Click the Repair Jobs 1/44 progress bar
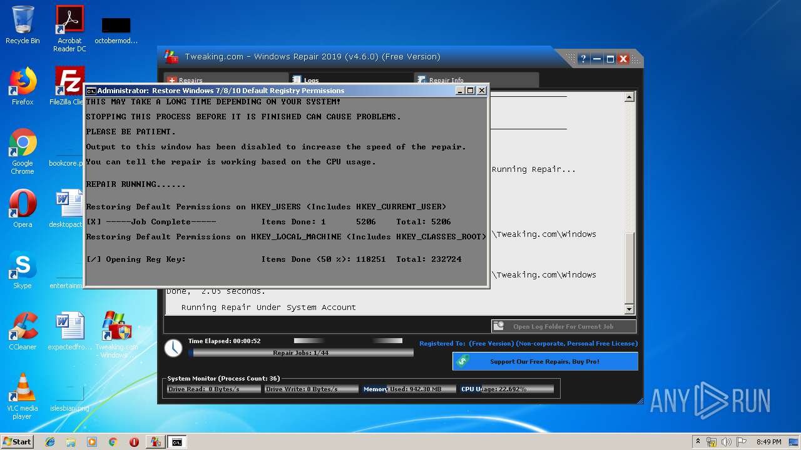This screenshot has width=801, height=450. 301,353
